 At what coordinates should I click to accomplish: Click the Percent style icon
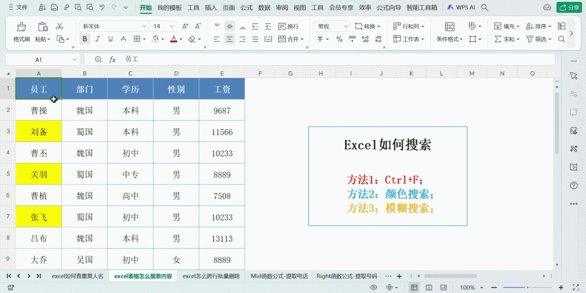(339, 39)
